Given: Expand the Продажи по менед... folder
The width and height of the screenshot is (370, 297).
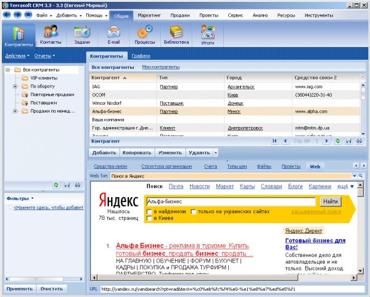Looking at the screenshot, I should pos(15,111).
